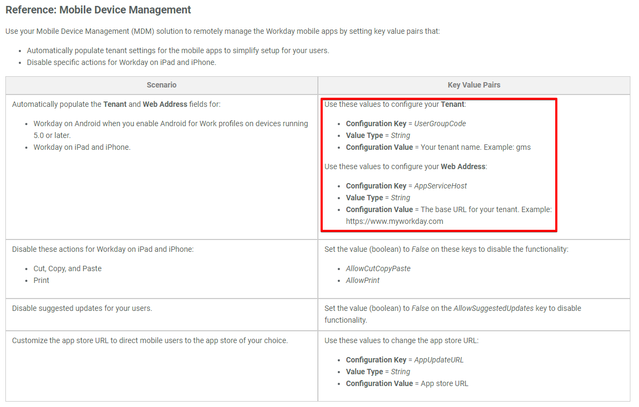Click 'Disable specific actions for Workday' intro bullet
Image resolution: width=639 pixels, height=407 pixels.
point(121,63)
